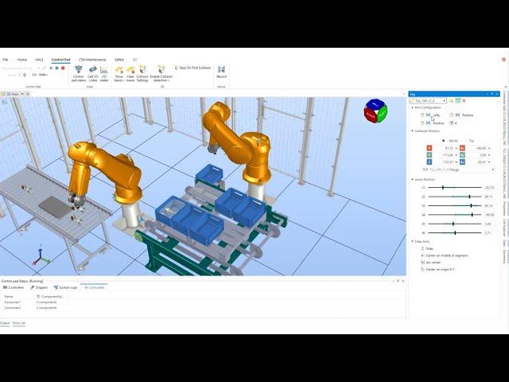The height and width of the screenshot is (382, 509).
Task: Click the green Ry rotation button
Action: coord(462,155)
